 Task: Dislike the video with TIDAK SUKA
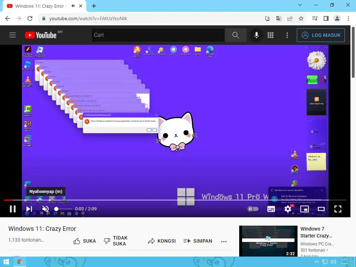click(x=116, y=241)
